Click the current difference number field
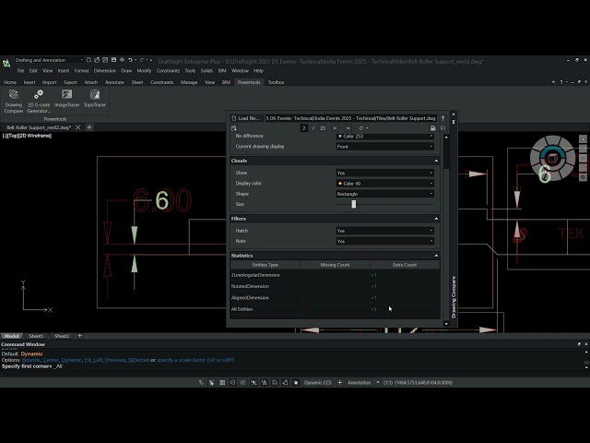Image resolution: width=590 pixels, height=443 pixels. (304, 128)
